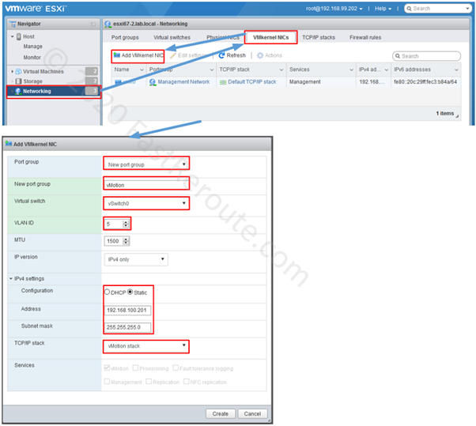Switch to the VMkernel NICs tab

(270, 38)
